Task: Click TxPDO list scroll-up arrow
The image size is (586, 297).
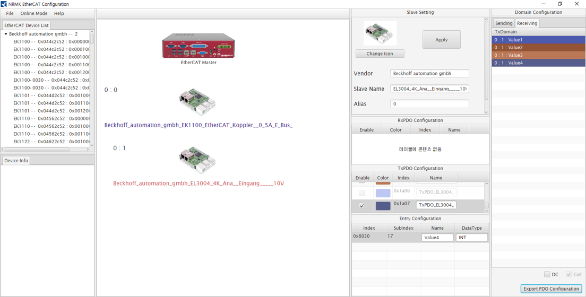Action: point(486,184)
